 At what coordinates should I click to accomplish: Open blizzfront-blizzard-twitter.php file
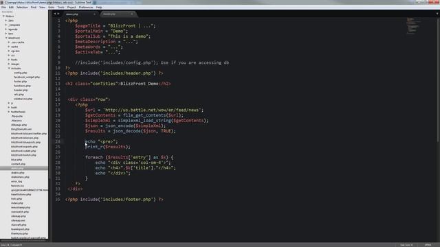coord(29,134)
